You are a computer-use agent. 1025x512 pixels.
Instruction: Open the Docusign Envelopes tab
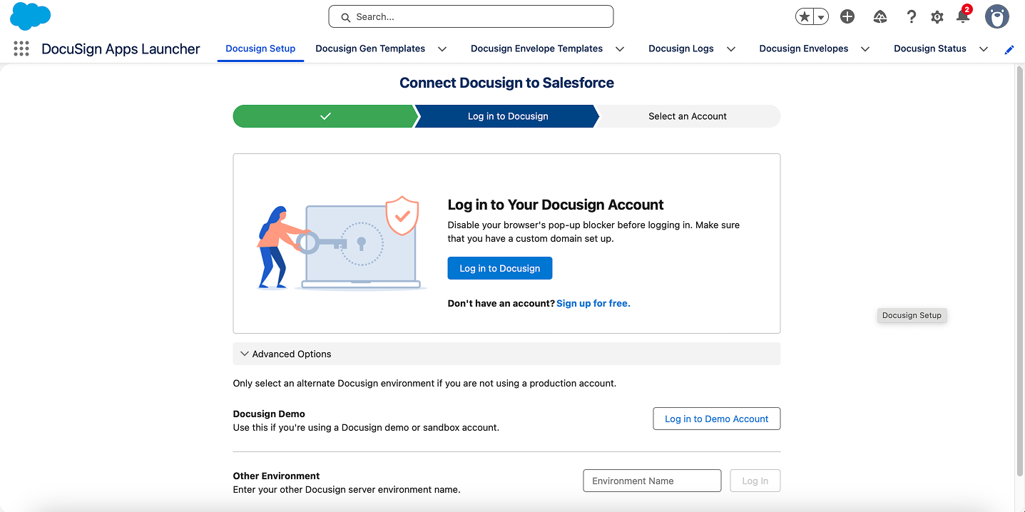tap(804, 48)
